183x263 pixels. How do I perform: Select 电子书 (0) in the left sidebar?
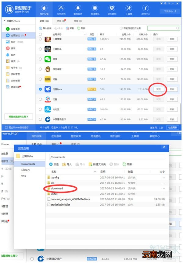click(14, 68)
